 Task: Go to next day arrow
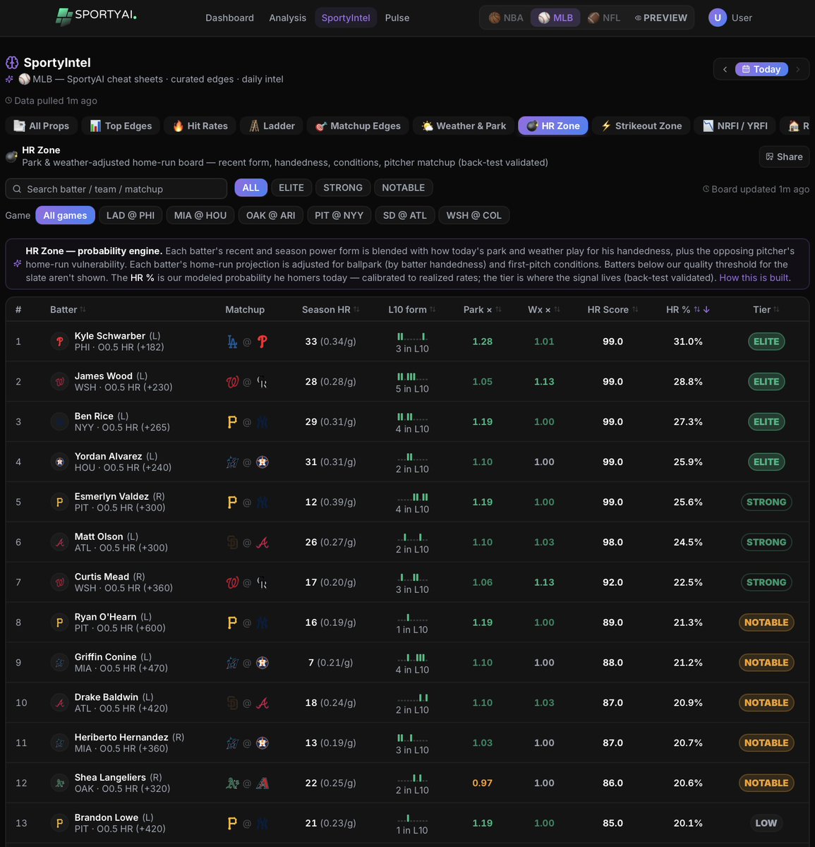(x=797, y=69)
